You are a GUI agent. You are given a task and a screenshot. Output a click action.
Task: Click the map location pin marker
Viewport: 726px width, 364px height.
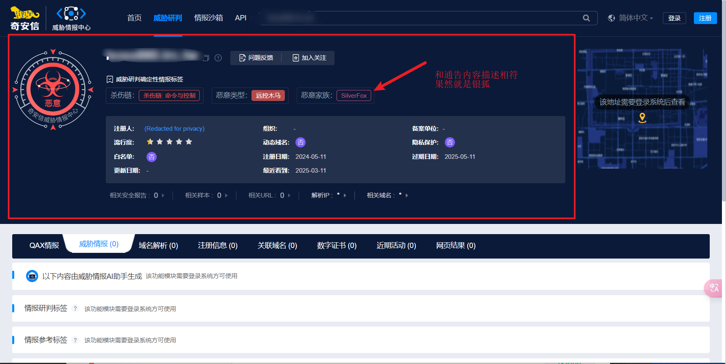pyautogui.click(x=642, y=118)
